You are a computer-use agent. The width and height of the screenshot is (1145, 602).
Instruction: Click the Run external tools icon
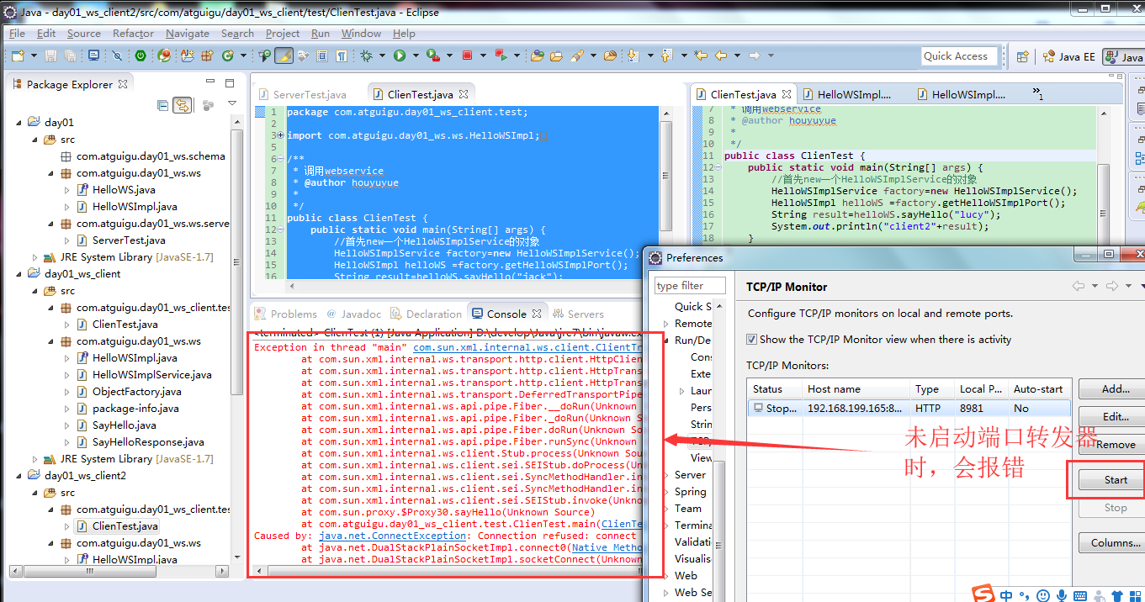[433, 55]
